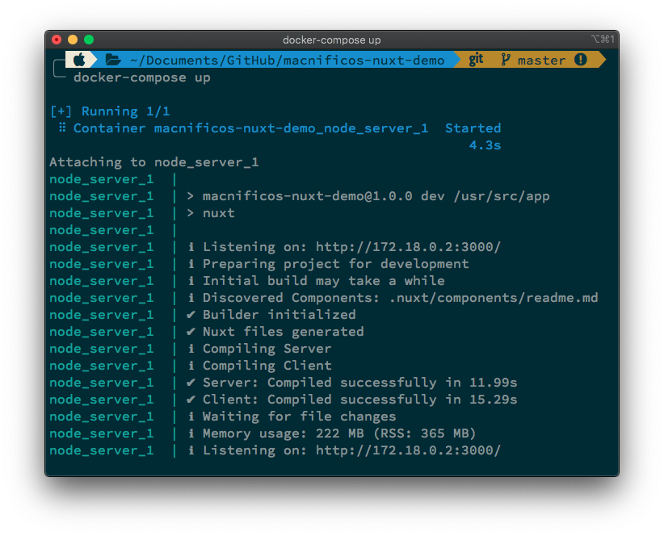Click the 4.3s duration value

point(485,145)
